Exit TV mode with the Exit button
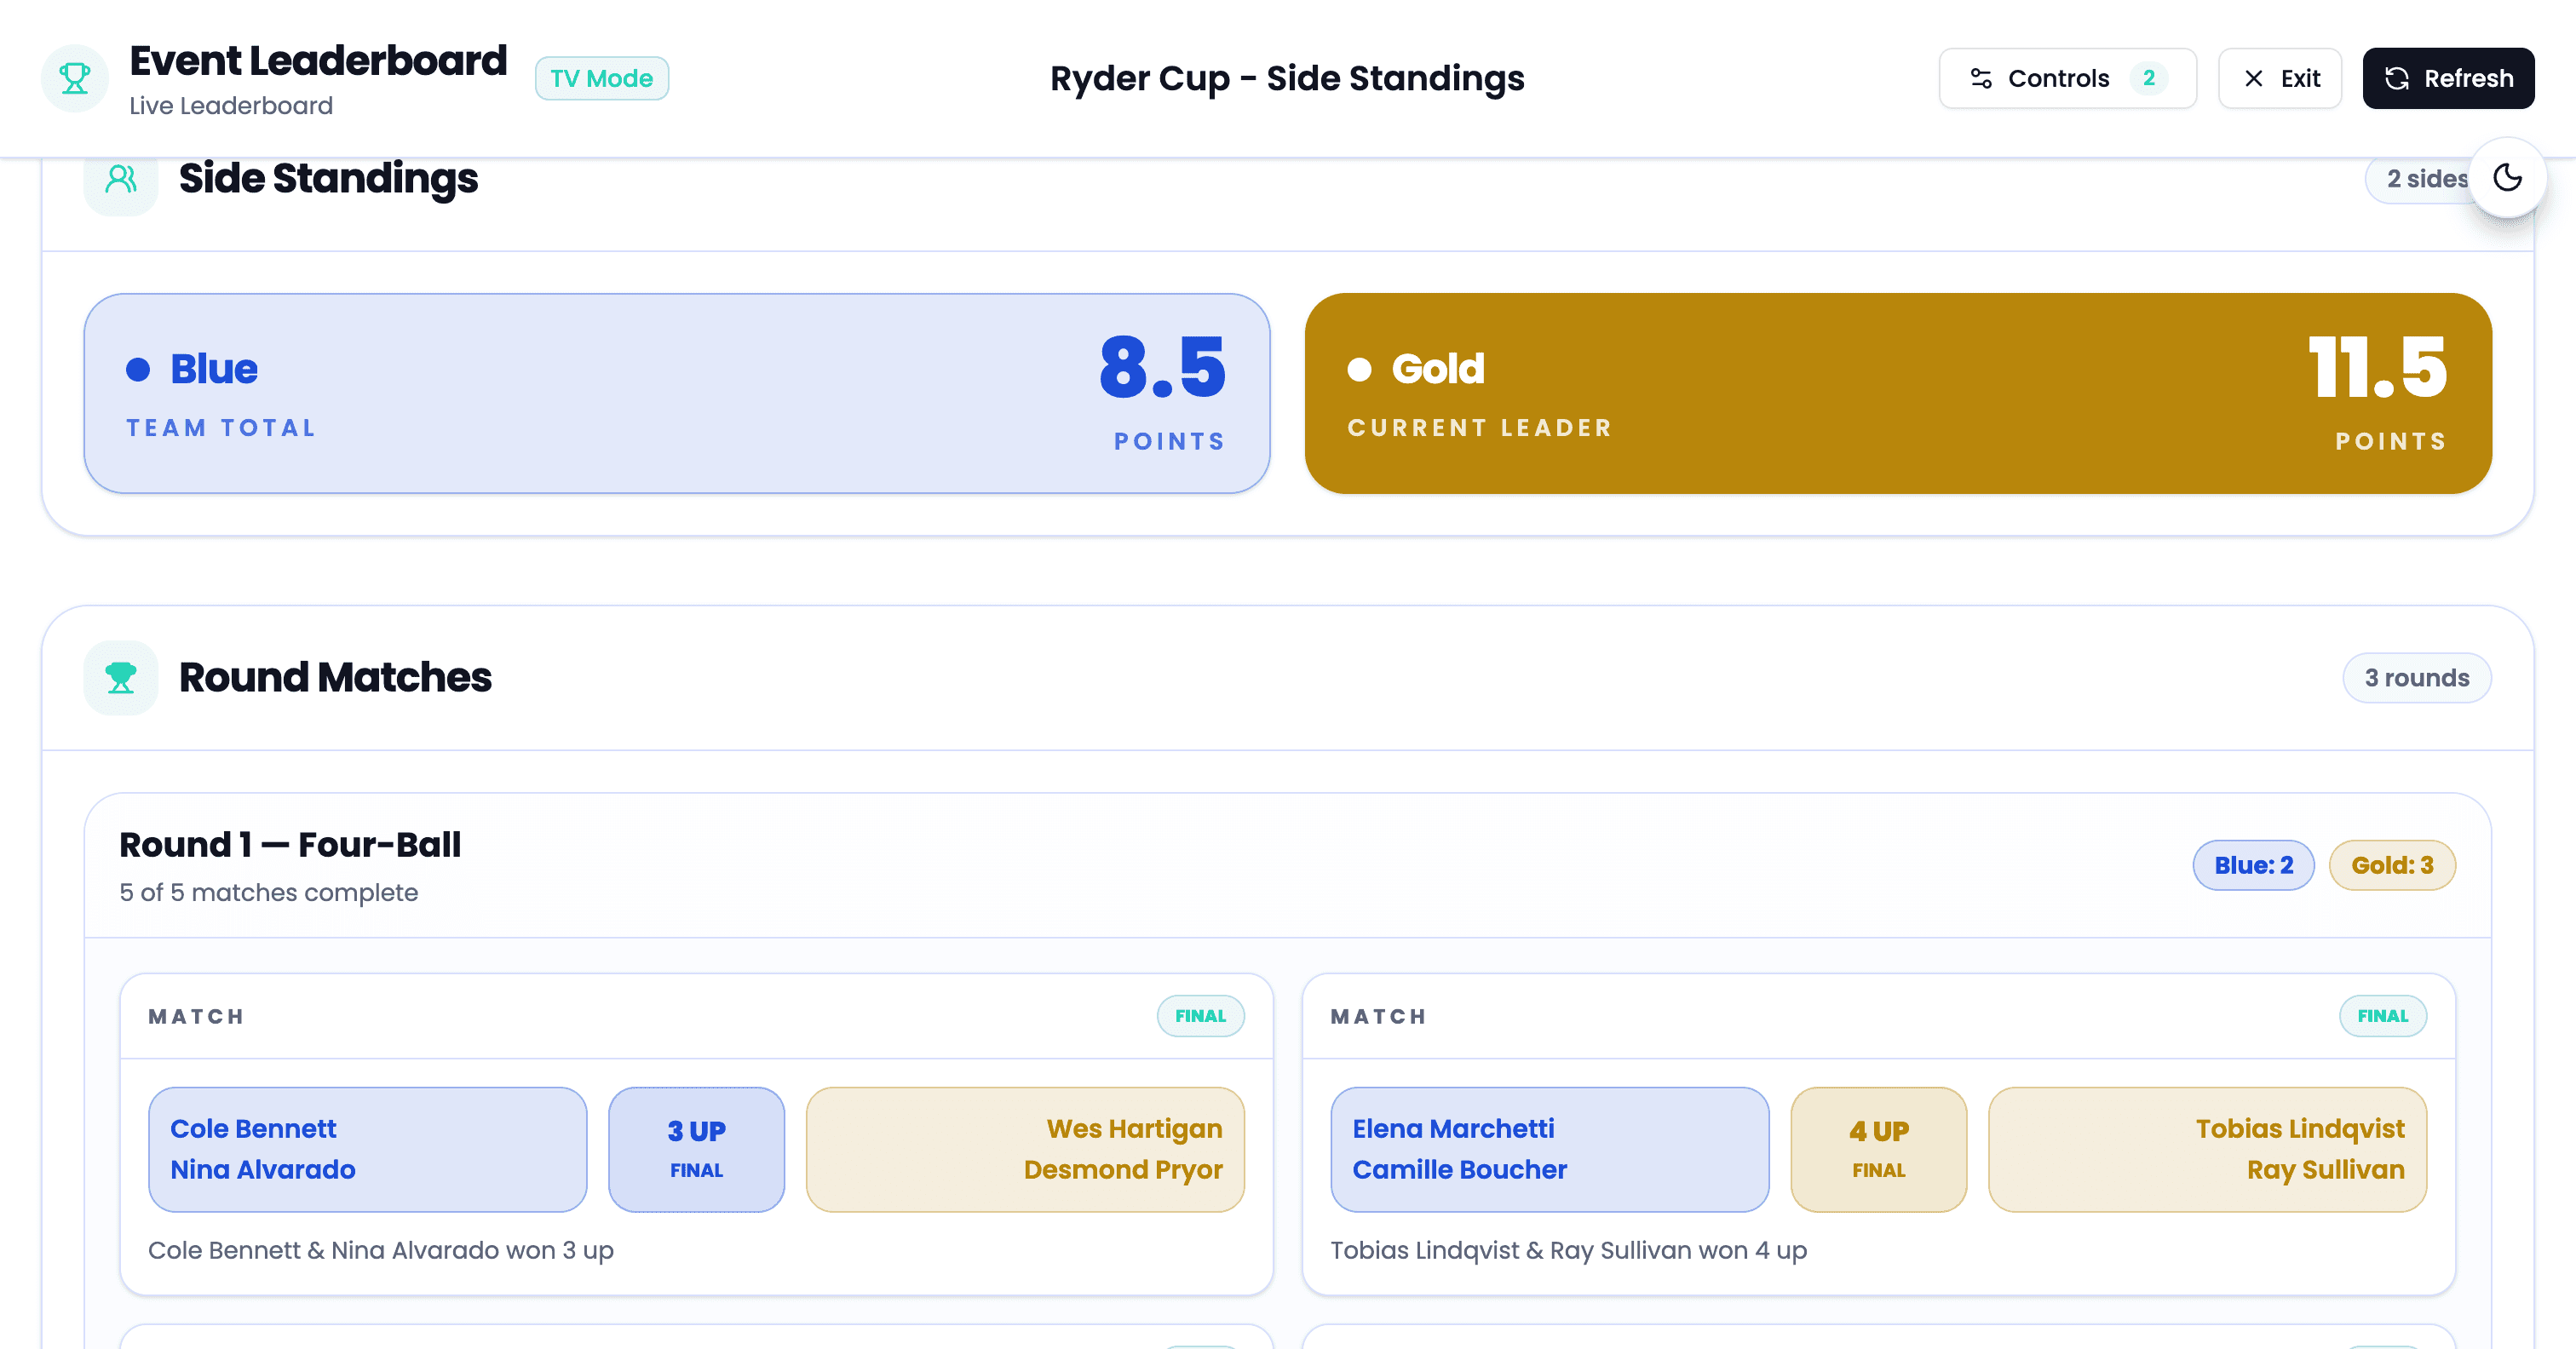2576x1349 pixels. [2280, 78]
